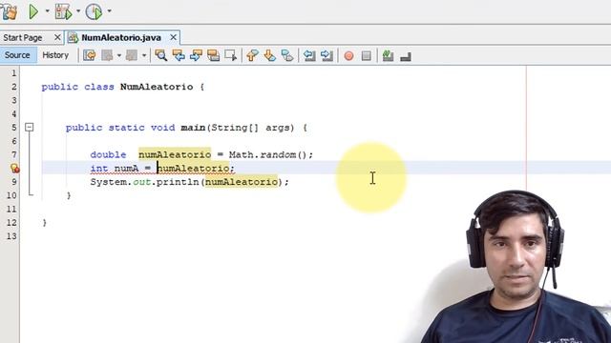This screenshot has height=343, width=611.
Task: Click 'public class' keywords on line 2
Action: [77, 87]
